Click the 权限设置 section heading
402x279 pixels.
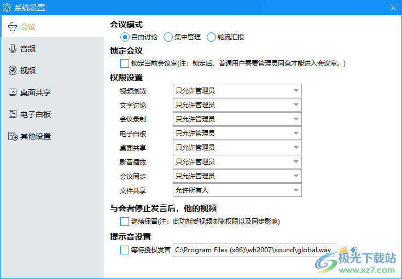tap(126, 78)
